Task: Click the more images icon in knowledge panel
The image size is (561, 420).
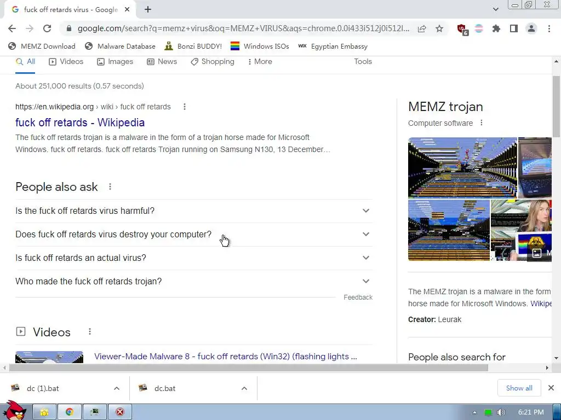Action: click(537, 253)
